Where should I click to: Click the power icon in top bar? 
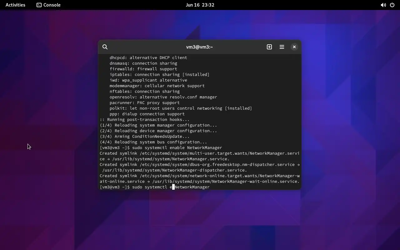(392, 5)
